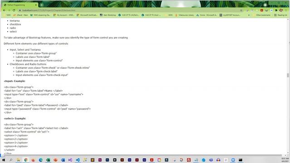Open Visual Studio Code blue icon
The width and height of the screenshot is (290, 163).
pyautogui.click(x=77, y=160)
